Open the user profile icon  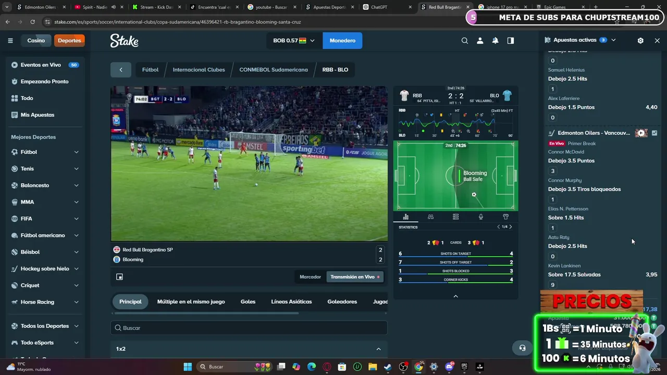(480, 41)
